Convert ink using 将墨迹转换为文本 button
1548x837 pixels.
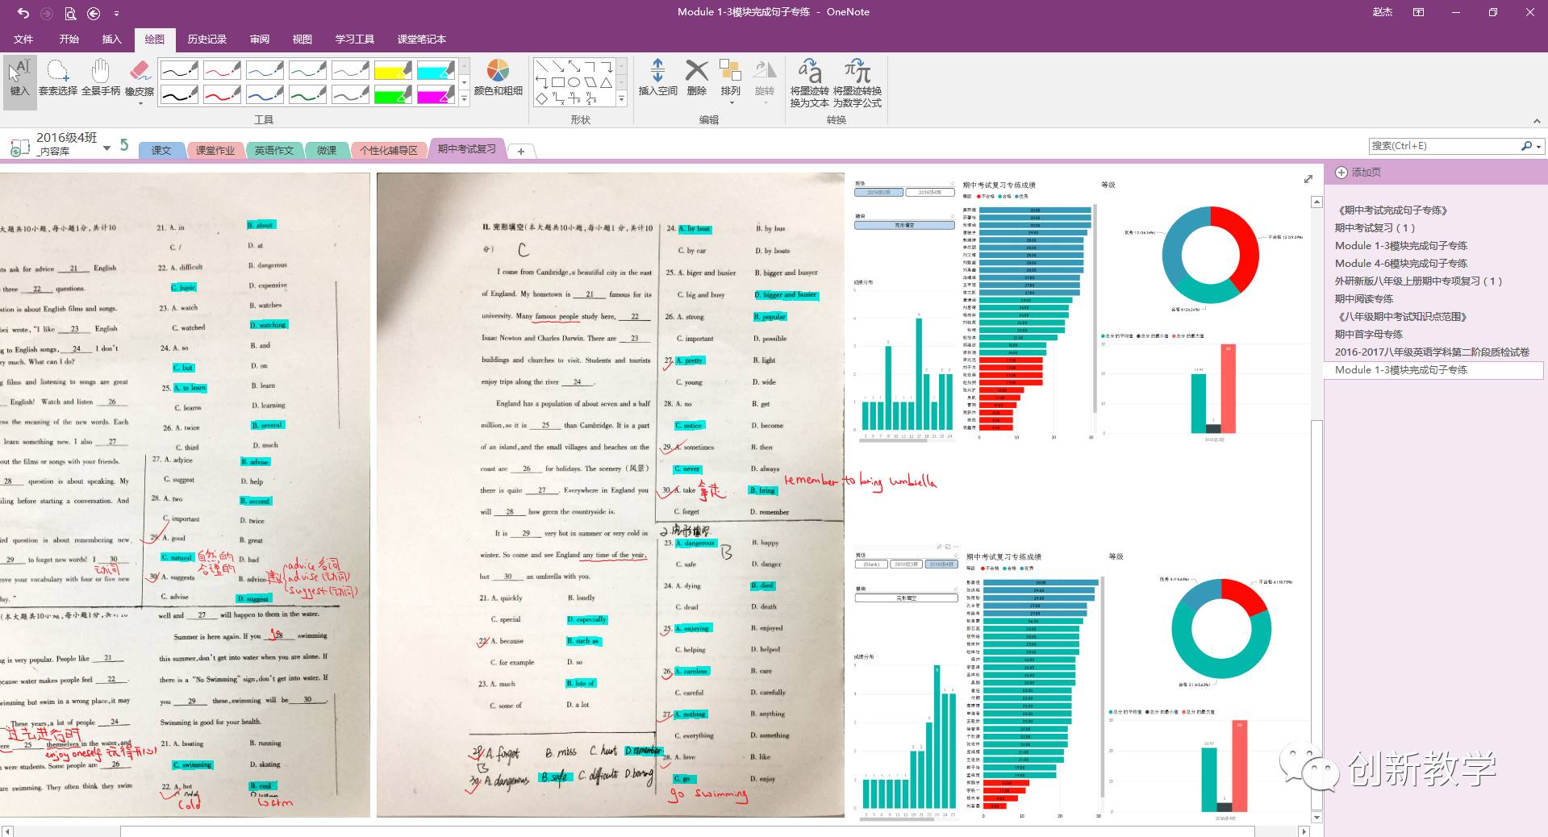point(809,82)
